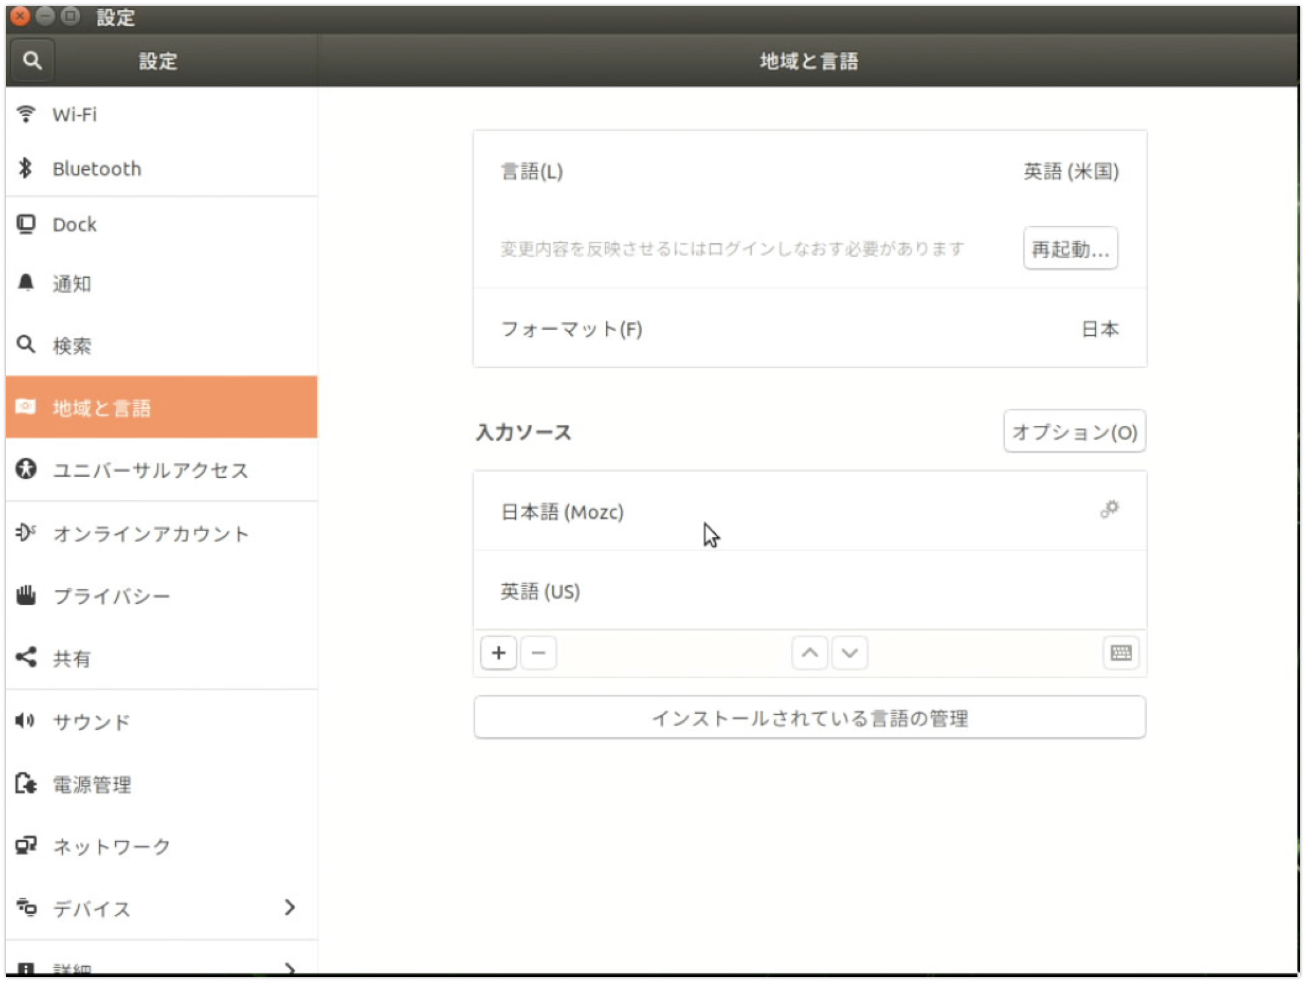Show keyboard layout via keyboard icon
The image size is (1306, 983).
[1120, 653]
